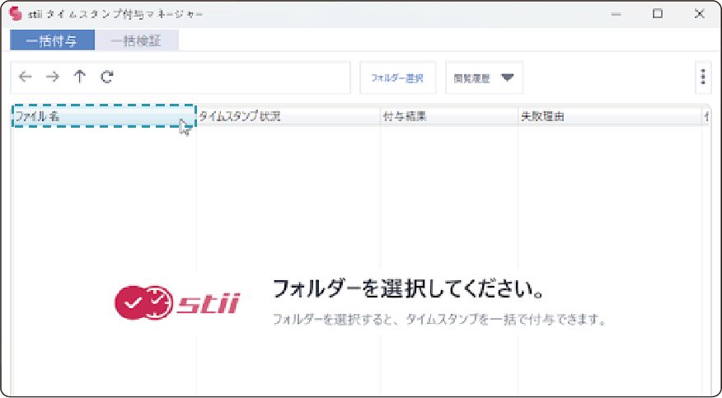Go forward using the right arrow

pyautogui.click(x=53, y=77)
